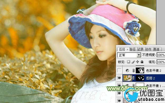The width and height of the screenshot is (165, 103).
Task: Hide the 图层 2 layer
Action: click(x=119, y=78)
